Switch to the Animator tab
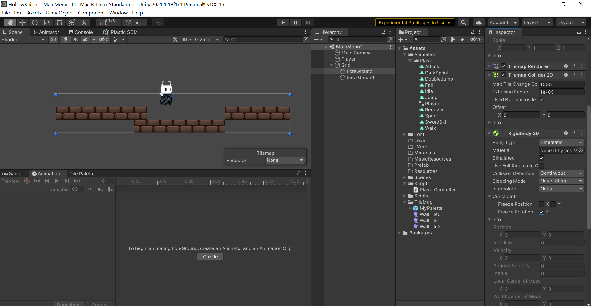This screenshot has height=306, width=591. coord(46,32)
